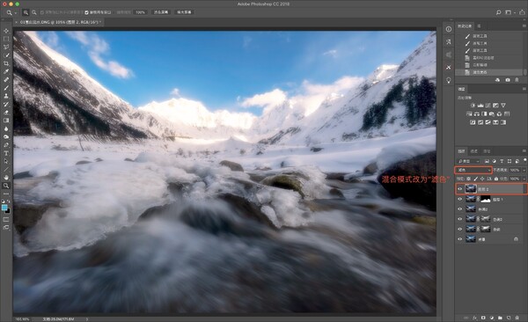
Task: Add an Invert adjustment
Action: tap(473, 122)
